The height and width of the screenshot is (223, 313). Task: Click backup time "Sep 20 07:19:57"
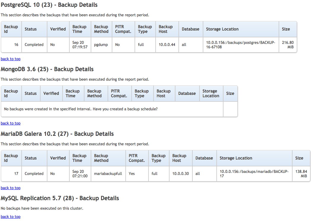pyautogui.click(x=80, y=45)
